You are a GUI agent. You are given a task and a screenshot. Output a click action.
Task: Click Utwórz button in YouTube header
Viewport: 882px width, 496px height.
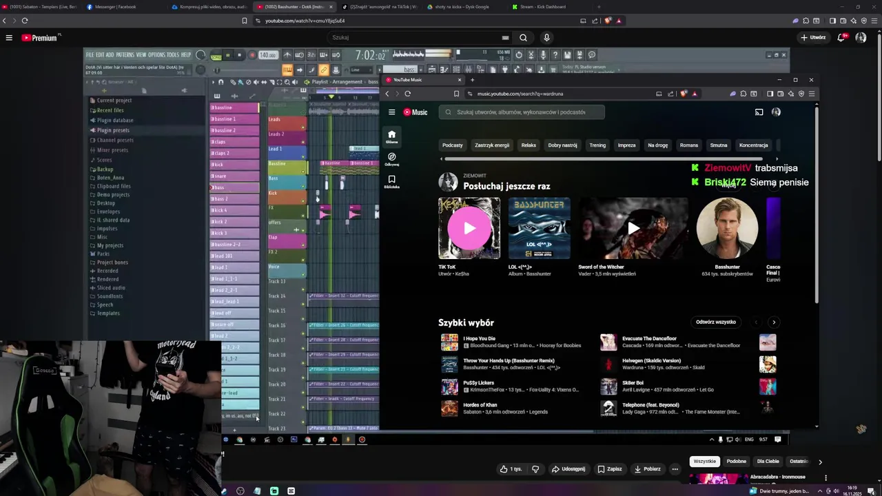813,37
